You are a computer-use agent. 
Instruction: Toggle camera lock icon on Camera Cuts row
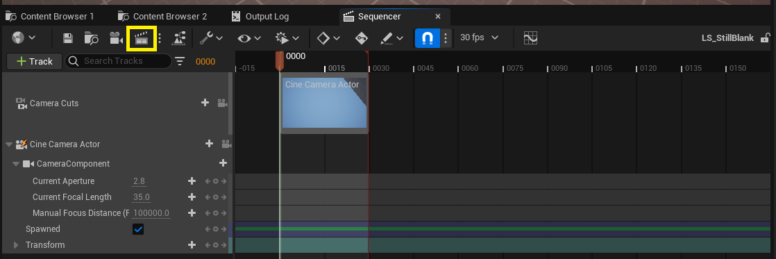click(222, 103)
